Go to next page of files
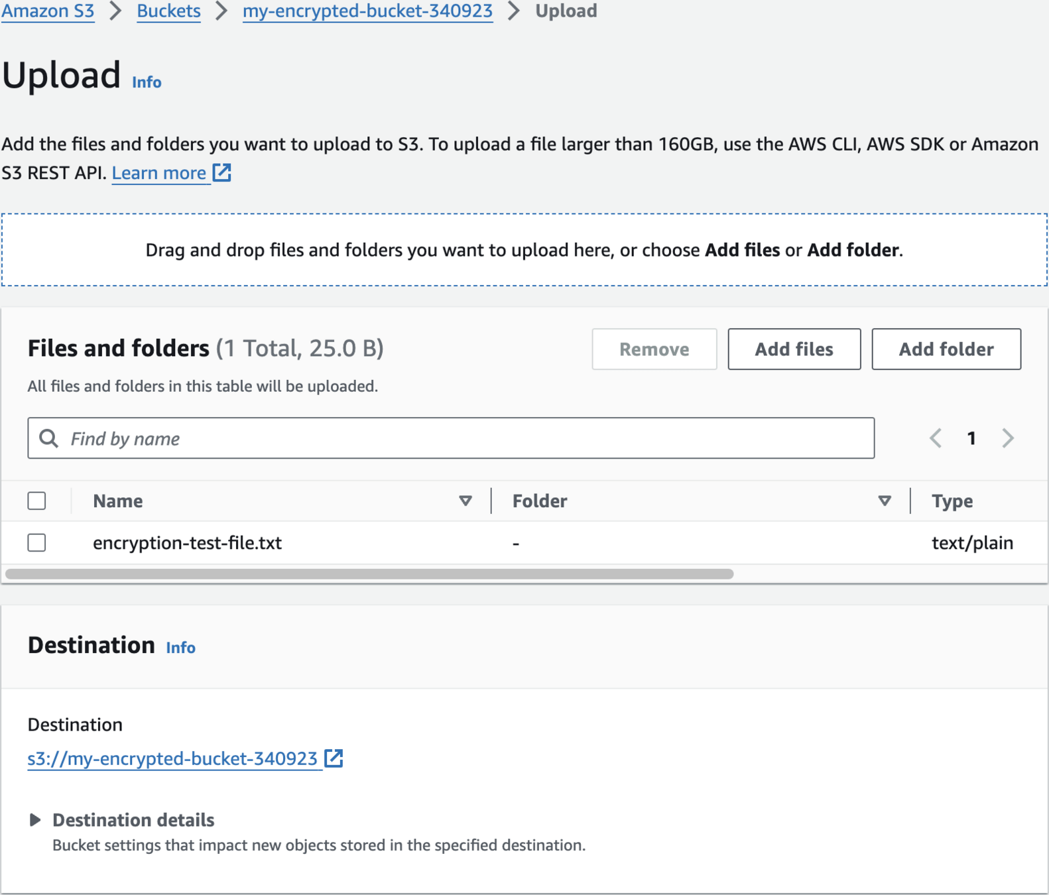The image size is (1049, 895). [x=1008, y=438]
